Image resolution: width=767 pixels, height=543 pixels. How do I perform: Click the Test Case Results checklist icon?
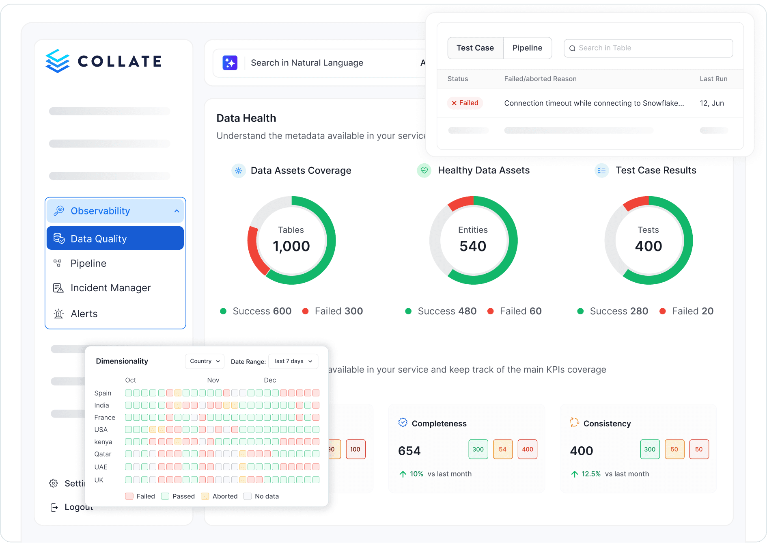[601, 171]
